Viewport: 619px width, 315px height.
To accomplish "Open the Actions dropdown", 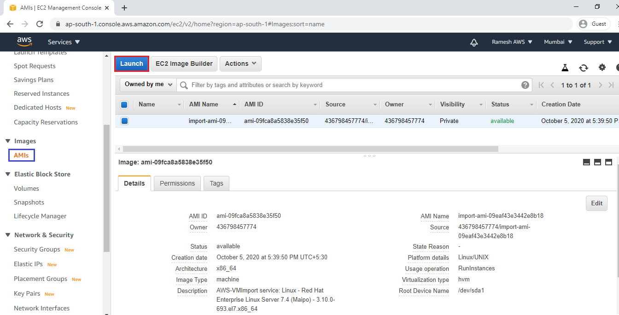I will (240, 64).
